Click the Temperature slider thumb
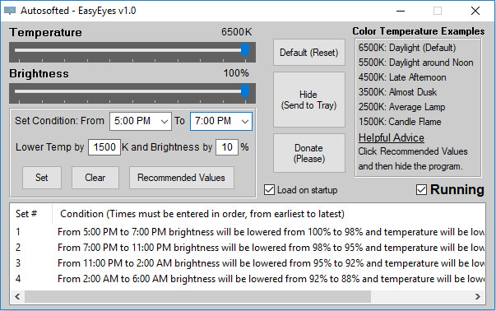 [245, 51]
